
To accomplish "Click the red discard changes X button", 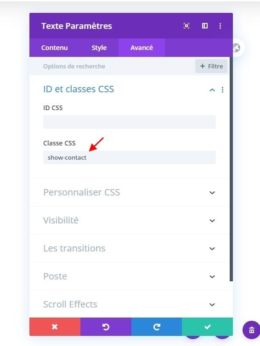I will click(x=55, y=327).
